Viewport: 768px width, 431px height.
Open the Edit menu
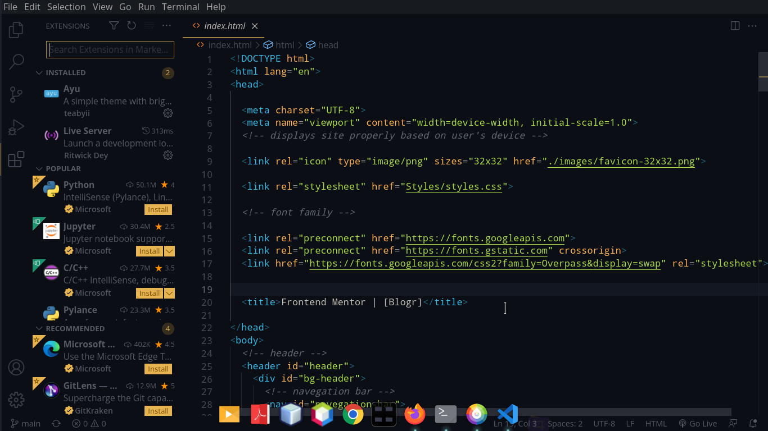32,7
